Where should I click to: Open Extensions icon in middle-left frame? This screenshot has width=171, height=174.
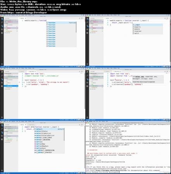(x=2, y=86)
